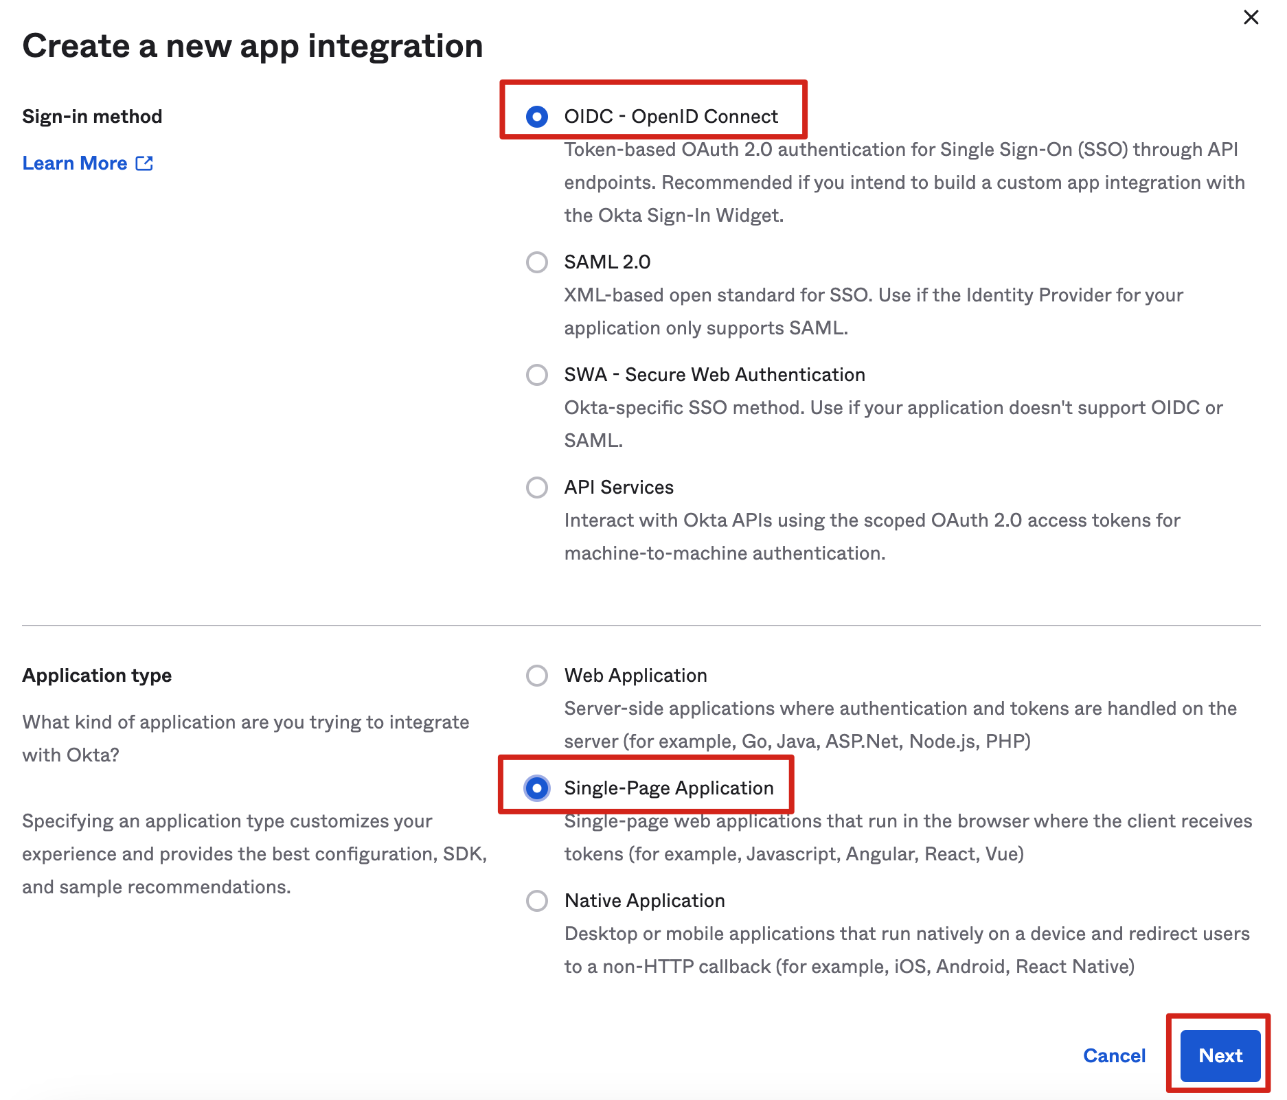
Task: Click the SAML 2.0 option label text
Action: [x=607, y=262]
